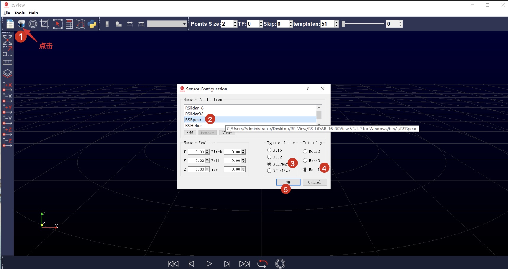Step forward one frame
Screen dimensions: 508x269
click(227, 264)
